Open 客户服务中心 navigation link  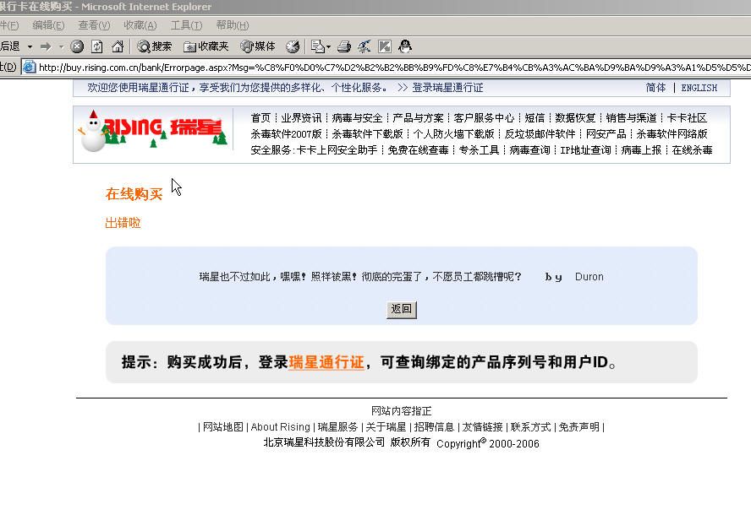coord(484,118)
